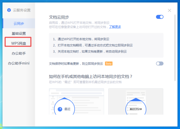Enable the 文档保存时立即同步到云 Beta switch

click(x=160, y=63)
